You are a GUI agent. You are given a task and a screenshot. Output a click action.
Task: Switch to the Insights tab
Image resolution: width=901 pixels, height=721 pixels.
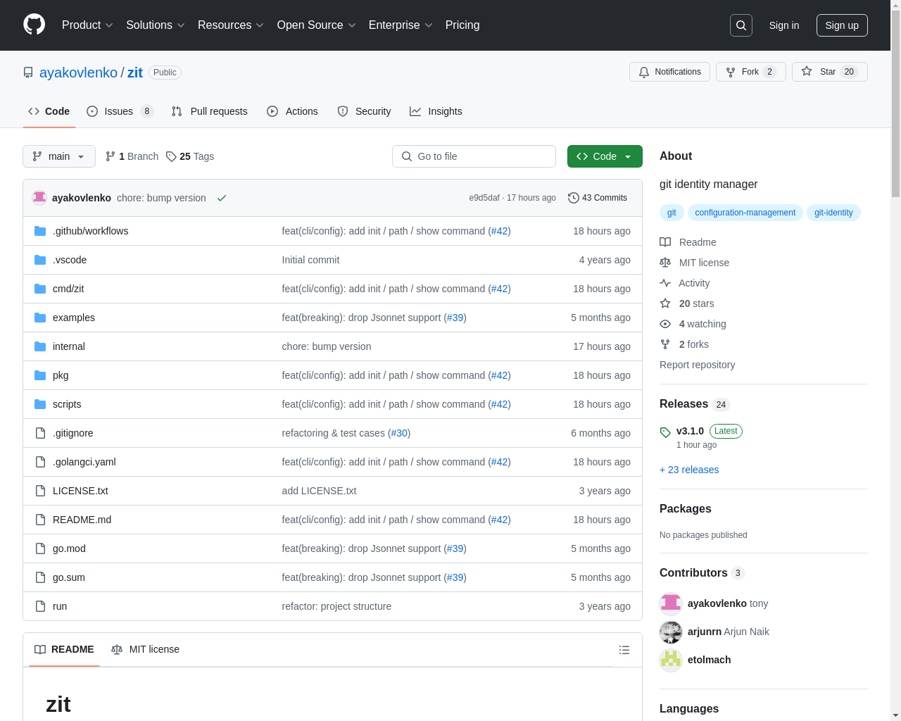click(x=436, y=111)
